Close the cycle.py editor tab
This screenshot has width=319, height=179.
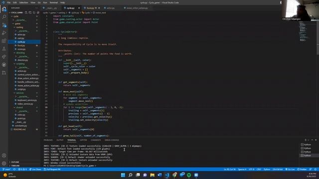point(79,8)
